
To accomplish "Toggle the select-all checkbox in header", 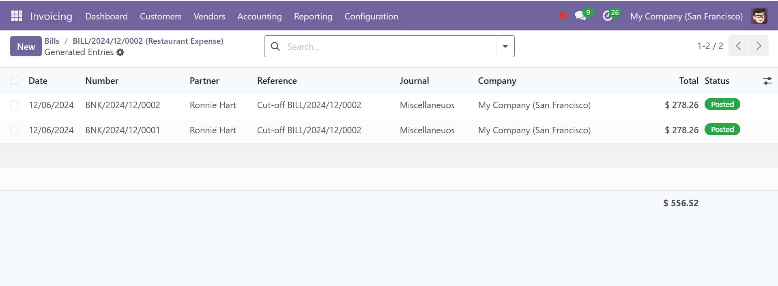I will pyautogui.click(x=15, y=80).
